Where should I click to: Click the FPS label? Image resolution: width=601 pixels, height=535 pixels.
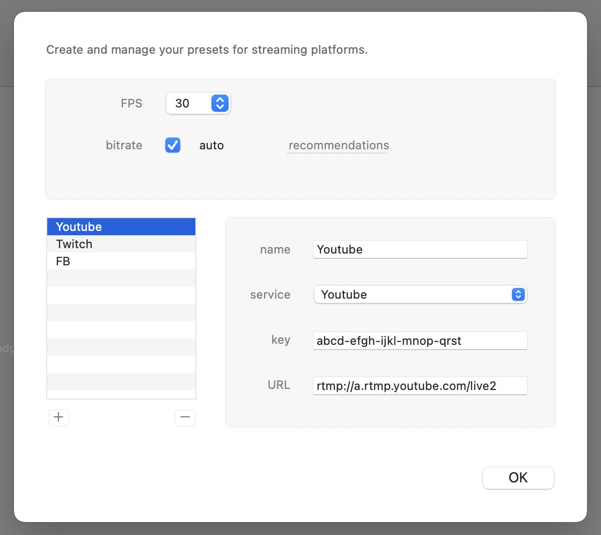(131, 103)
